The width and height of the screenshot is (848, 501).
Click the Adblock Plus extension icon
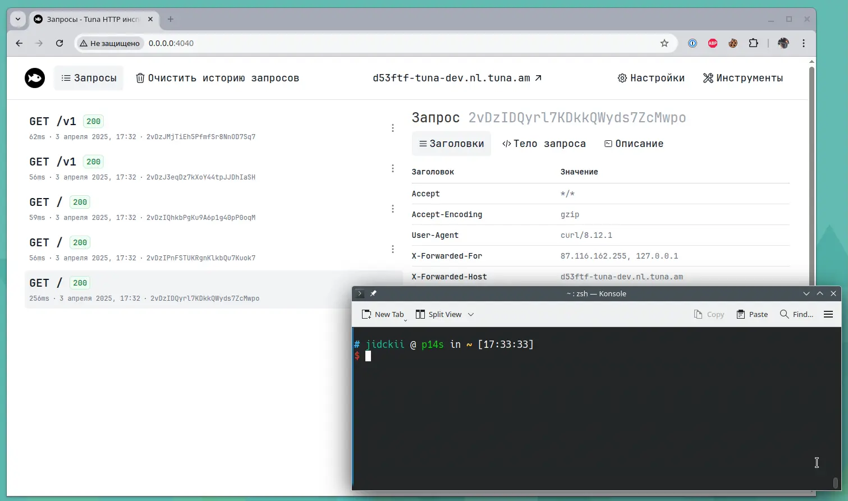(712, 43)
